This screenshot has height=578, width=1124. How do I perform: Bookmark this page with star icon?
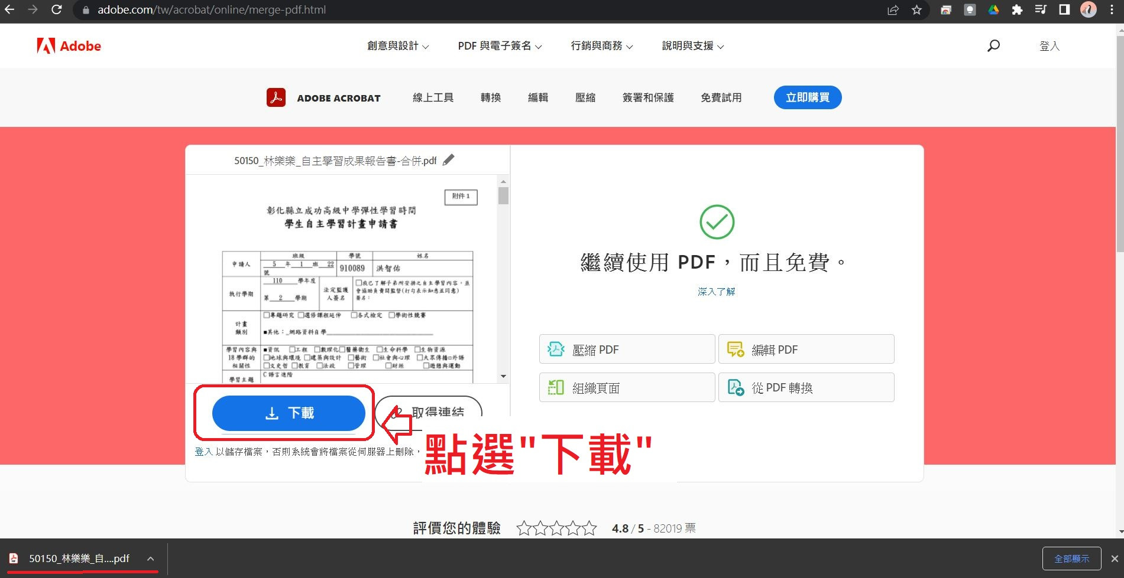[916, 9]
